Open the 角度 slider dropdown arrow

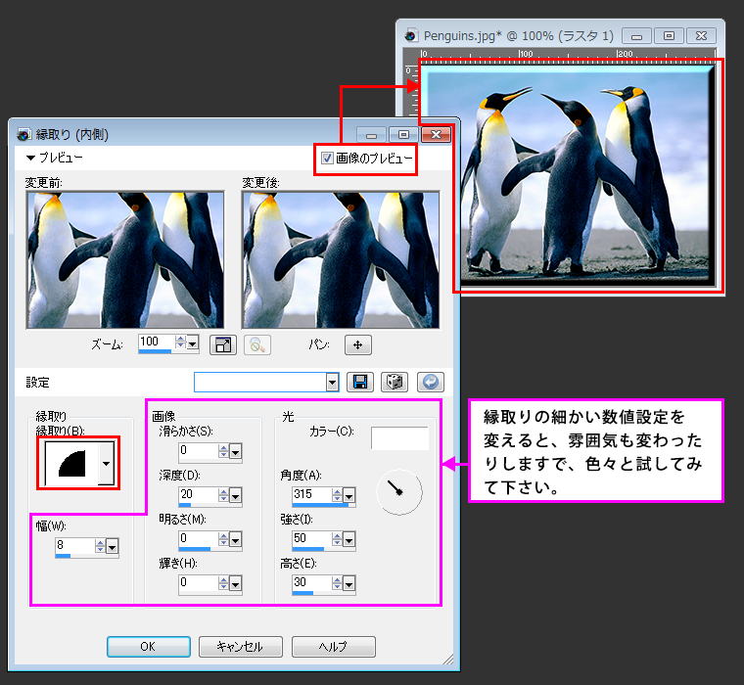tap(349, 495)
